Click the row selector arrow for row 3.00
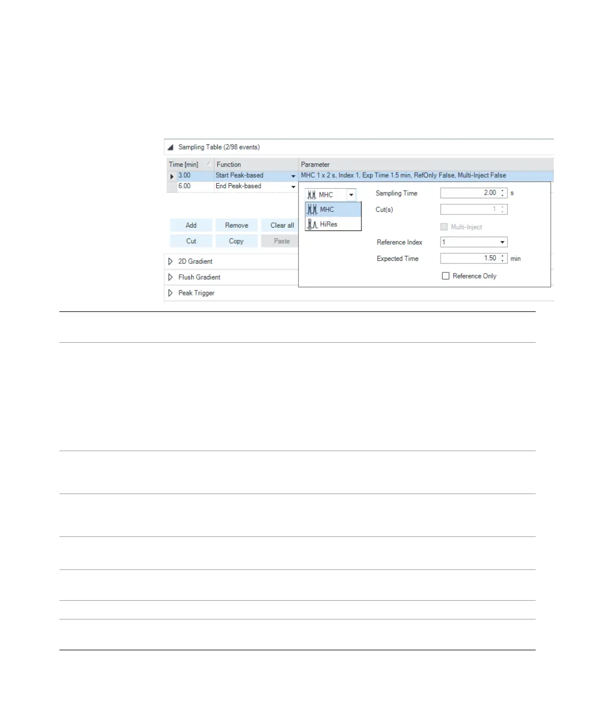Screen dimensions: 594x713 point(172,176)
